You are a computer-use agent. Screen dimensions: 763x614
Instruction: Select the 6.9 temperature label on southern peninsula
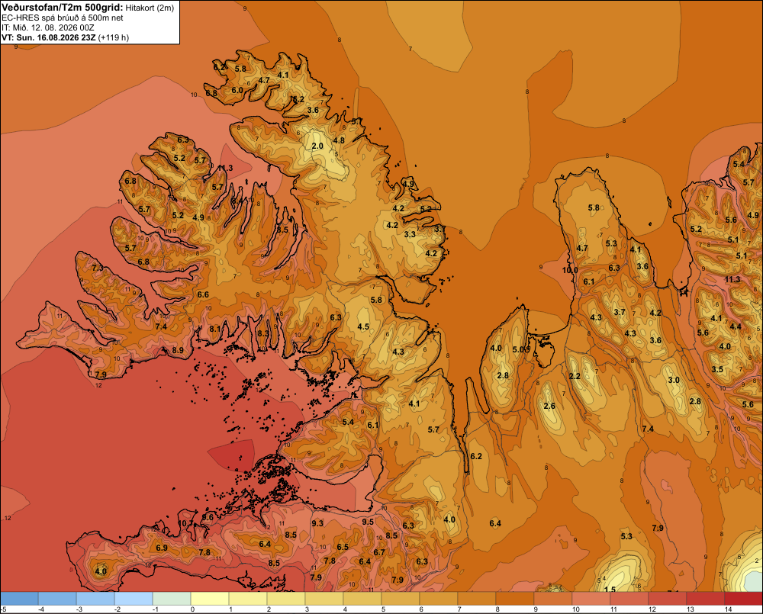pos(162,548)
